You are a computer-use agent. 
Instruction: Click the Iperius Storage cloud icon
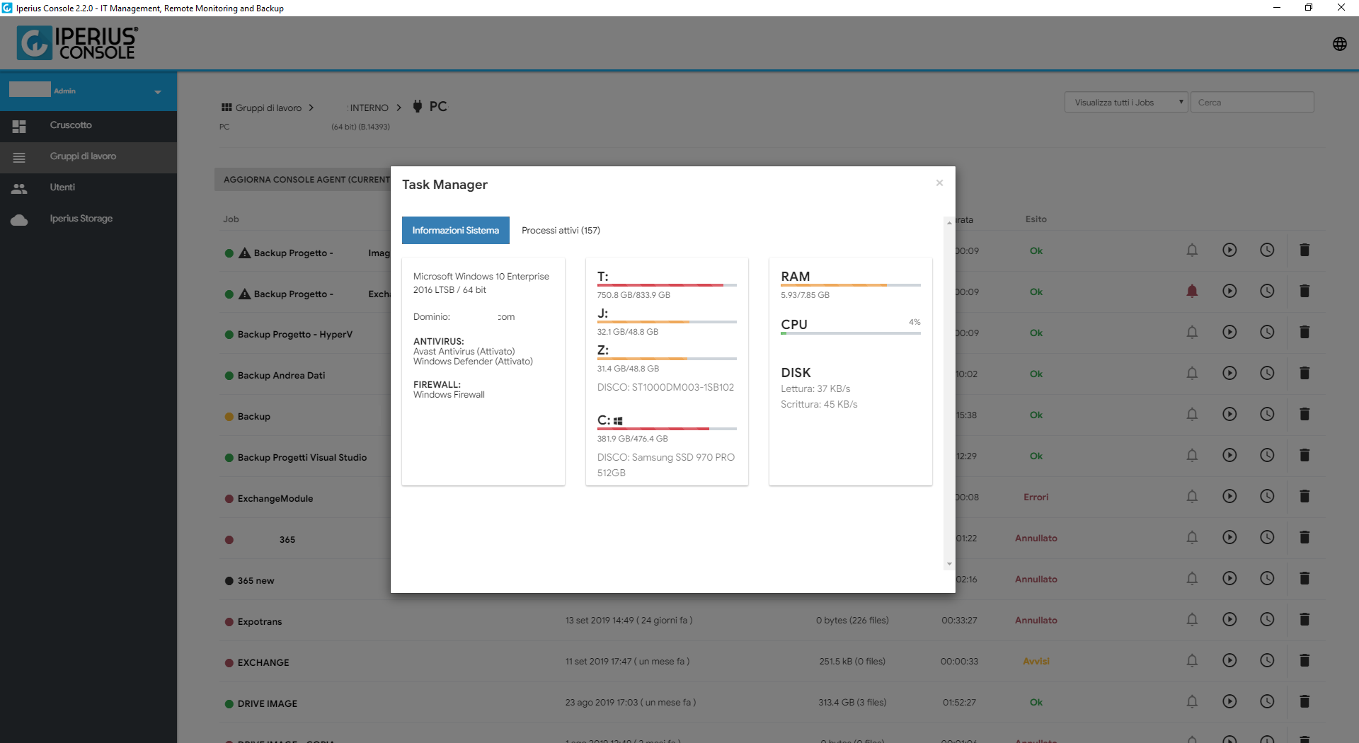coord(19,219)
